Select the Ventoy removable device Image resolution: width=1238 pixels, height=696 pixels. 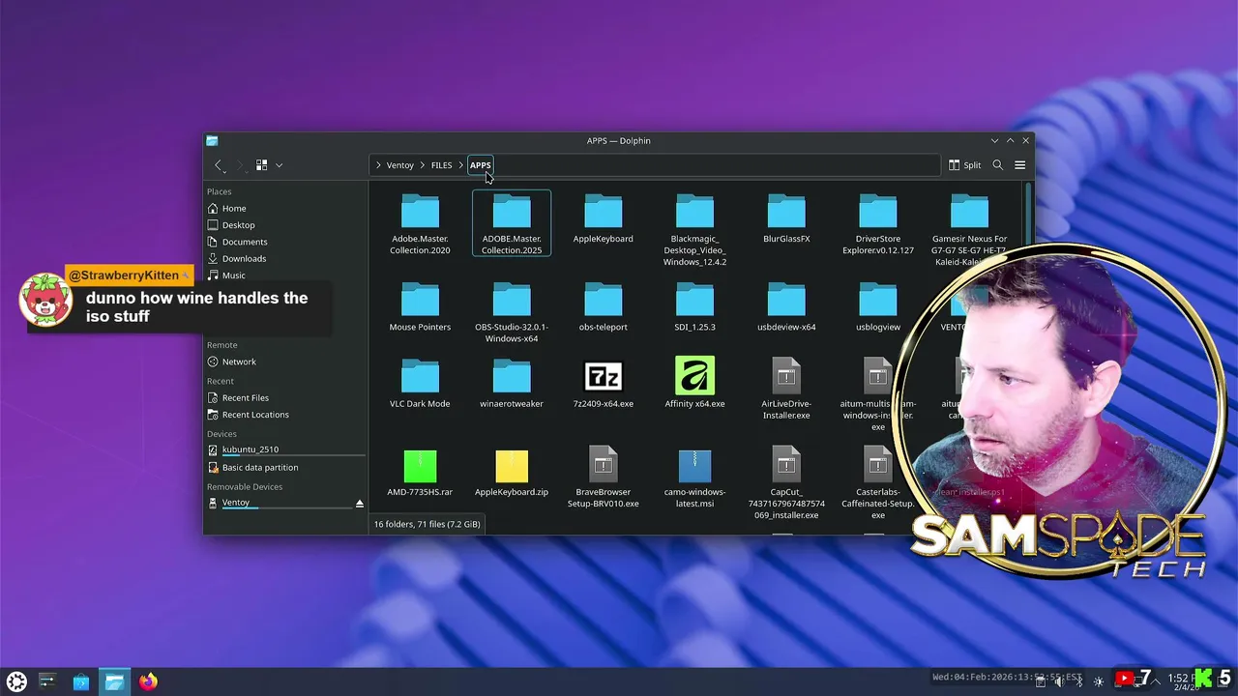point(279,503)
